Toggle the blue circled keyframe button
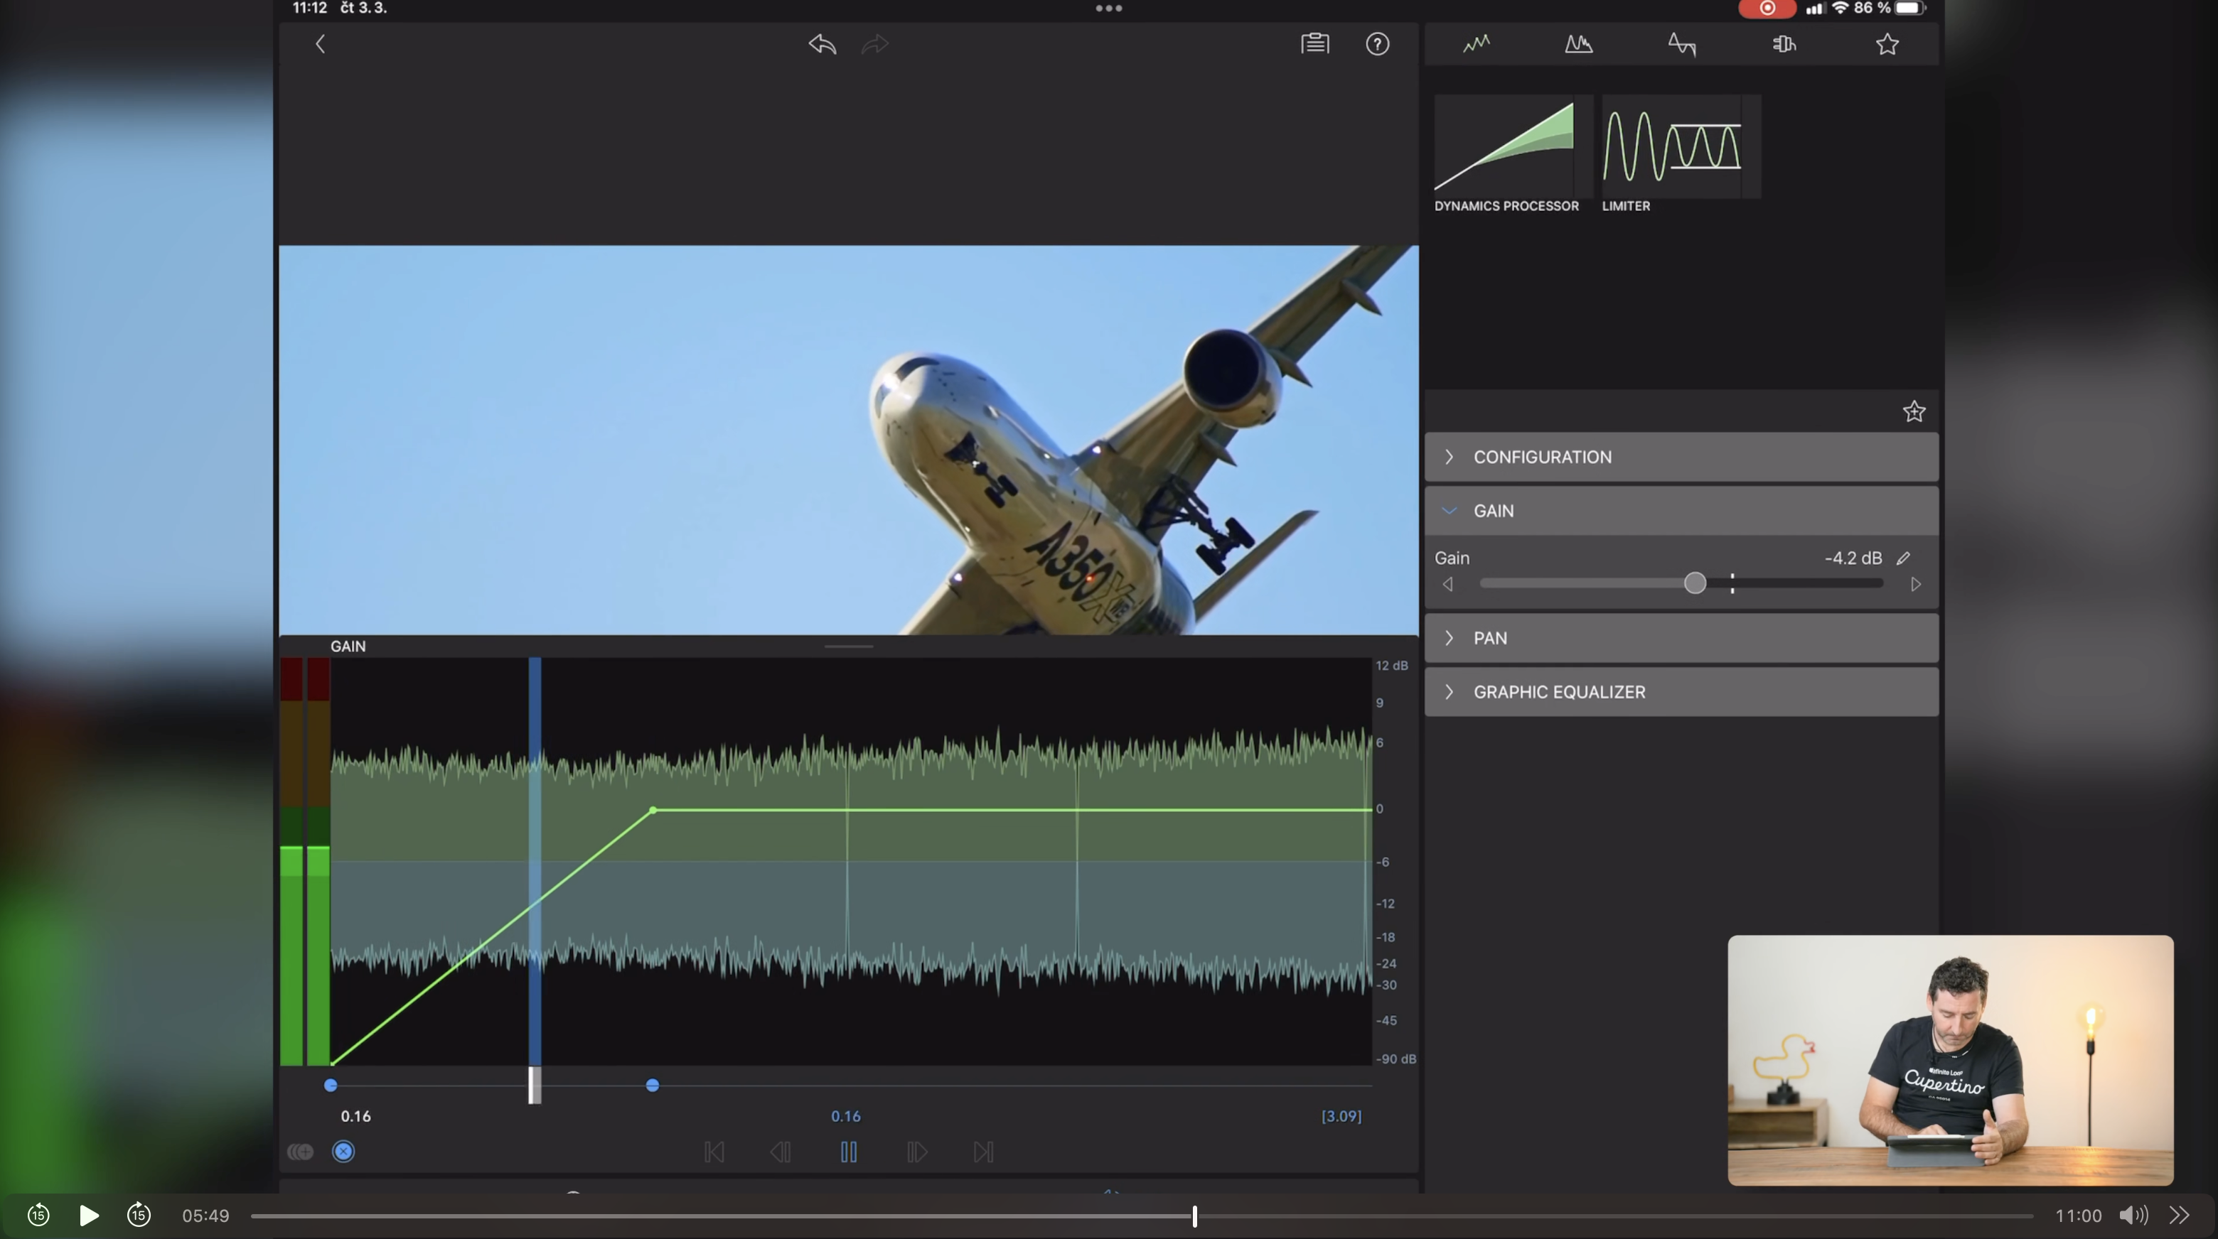This screenshot has height=1239, width=2218. click(343, 1151)
